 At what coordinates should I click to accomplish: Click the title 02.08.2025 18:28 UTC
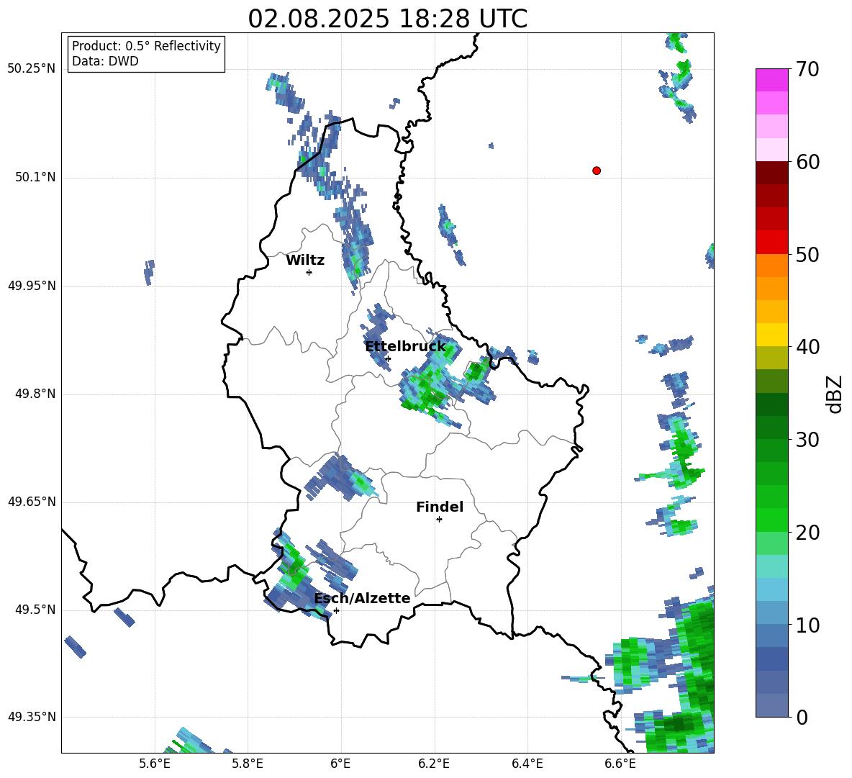[388, 19]
